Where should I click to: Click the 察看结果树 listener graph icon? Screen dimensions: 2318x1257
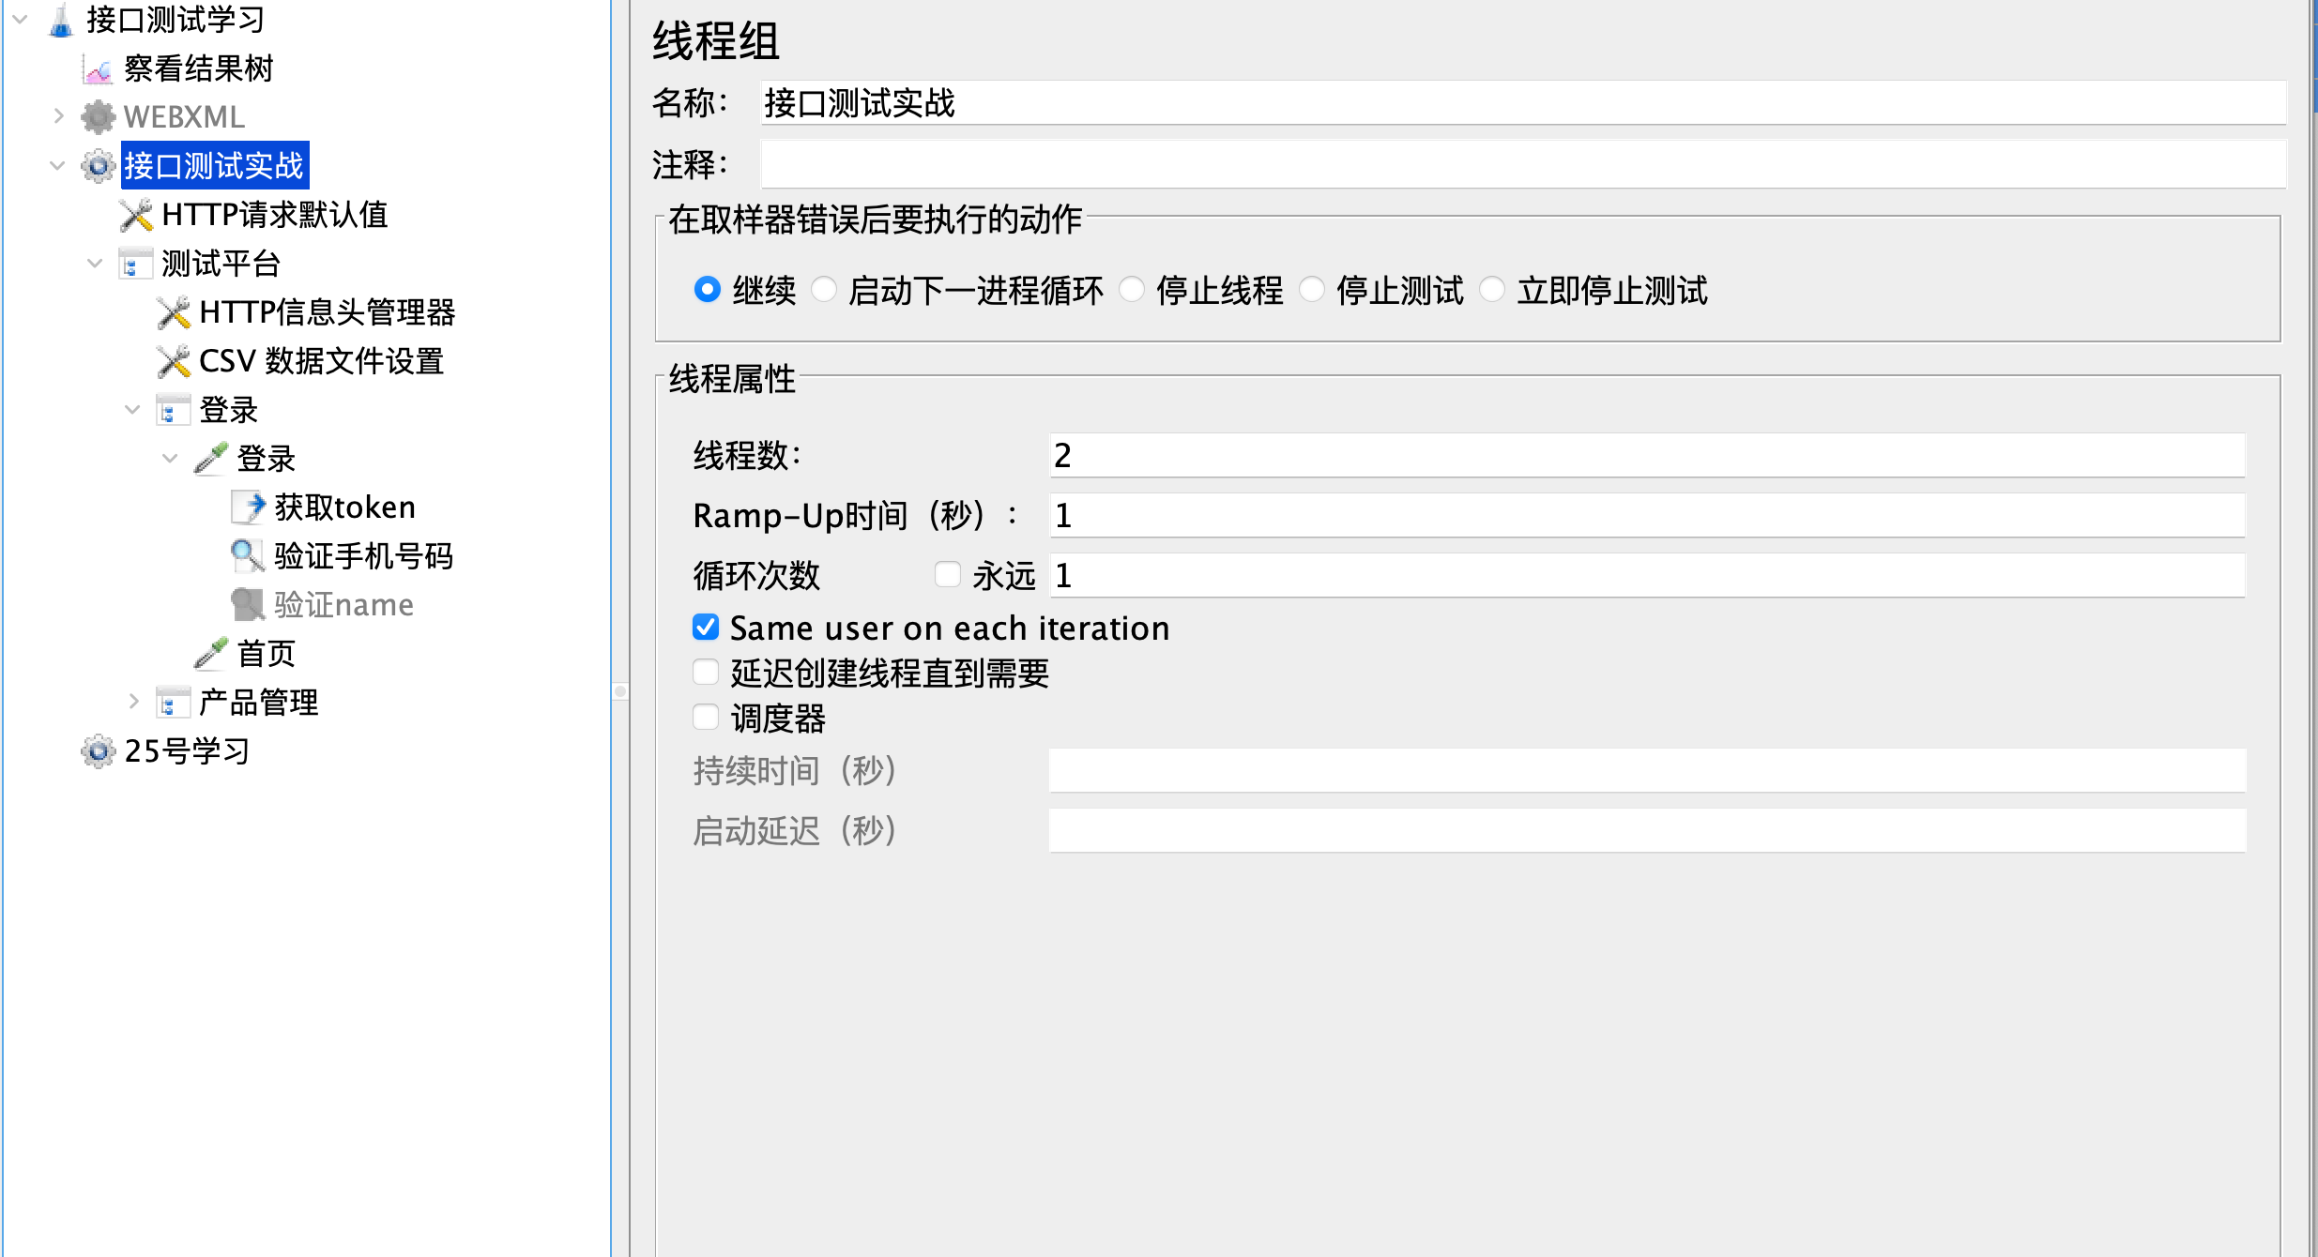[x=98, y=69]
